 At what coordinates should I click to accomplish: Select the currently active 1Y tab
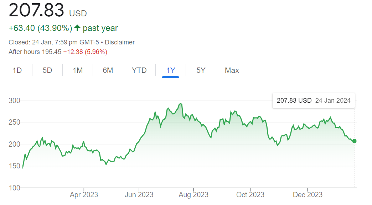(171, 70)
